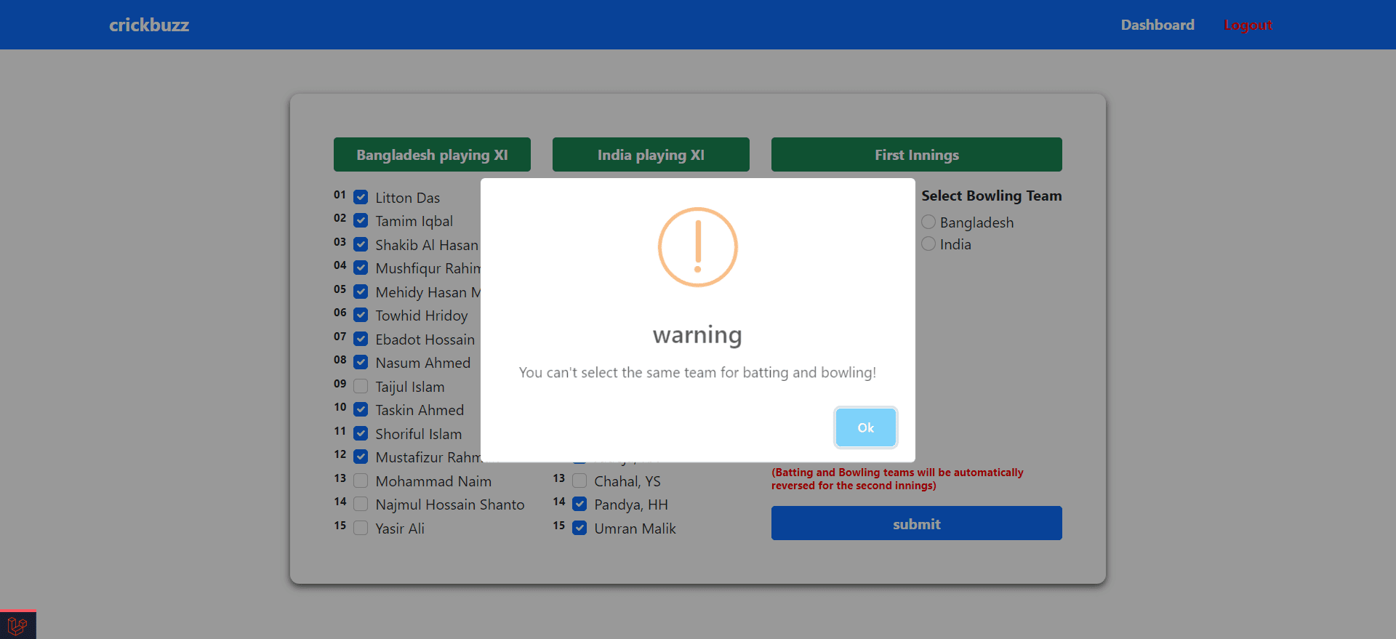
Task: Check the Yasir Ali checkbox
Action: (361, 528)
